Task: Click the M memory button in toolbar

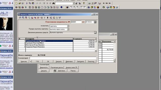Action: pos(104,3)
